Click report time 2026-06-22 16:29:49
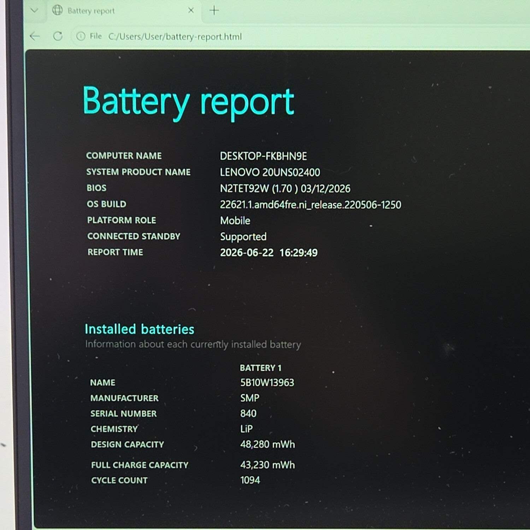Screen dimensions: 530x530 click(x=269, y=253)
